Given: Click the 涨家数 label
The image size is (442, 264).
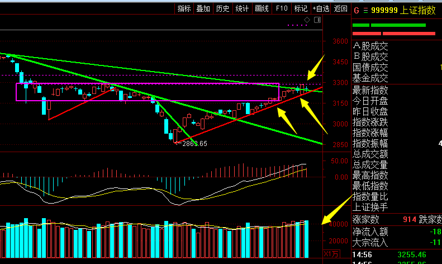Looking at the screenshot, I should click(x=365, y=219).
